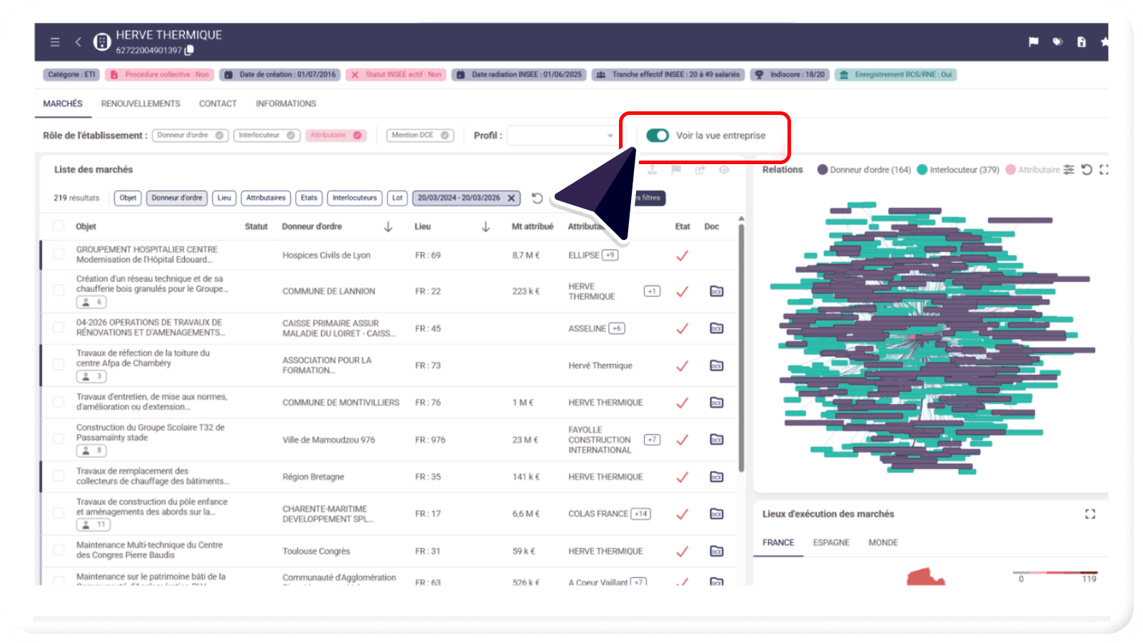Click the Attributaires filter button
This screenshot has height=643, width=1143.
point(266,198)
